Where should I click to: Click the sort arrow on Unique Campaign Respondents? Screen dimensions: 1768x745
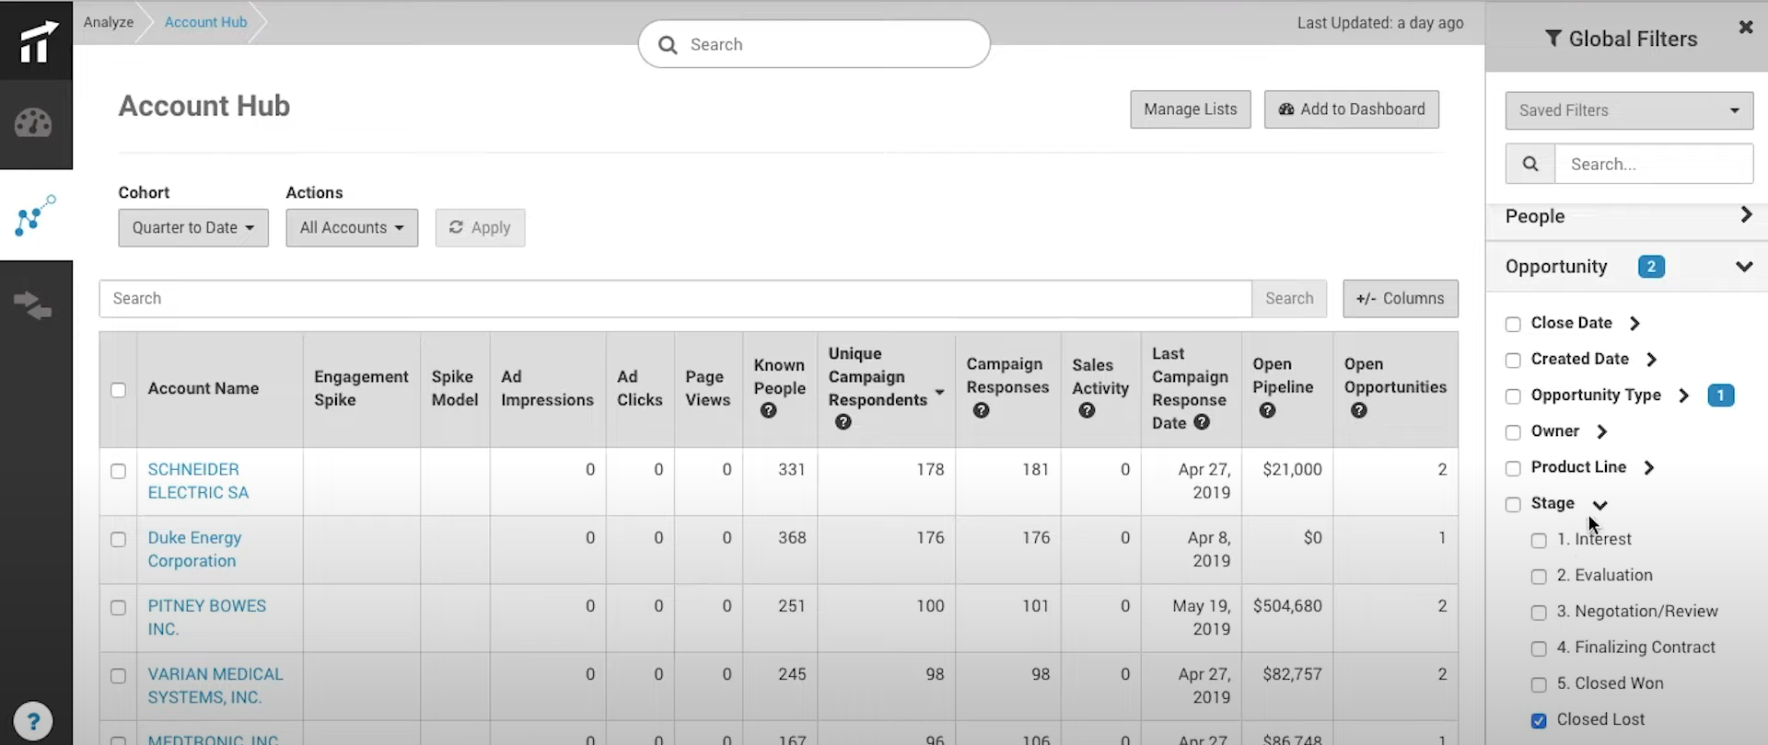(x=939, y=393)
